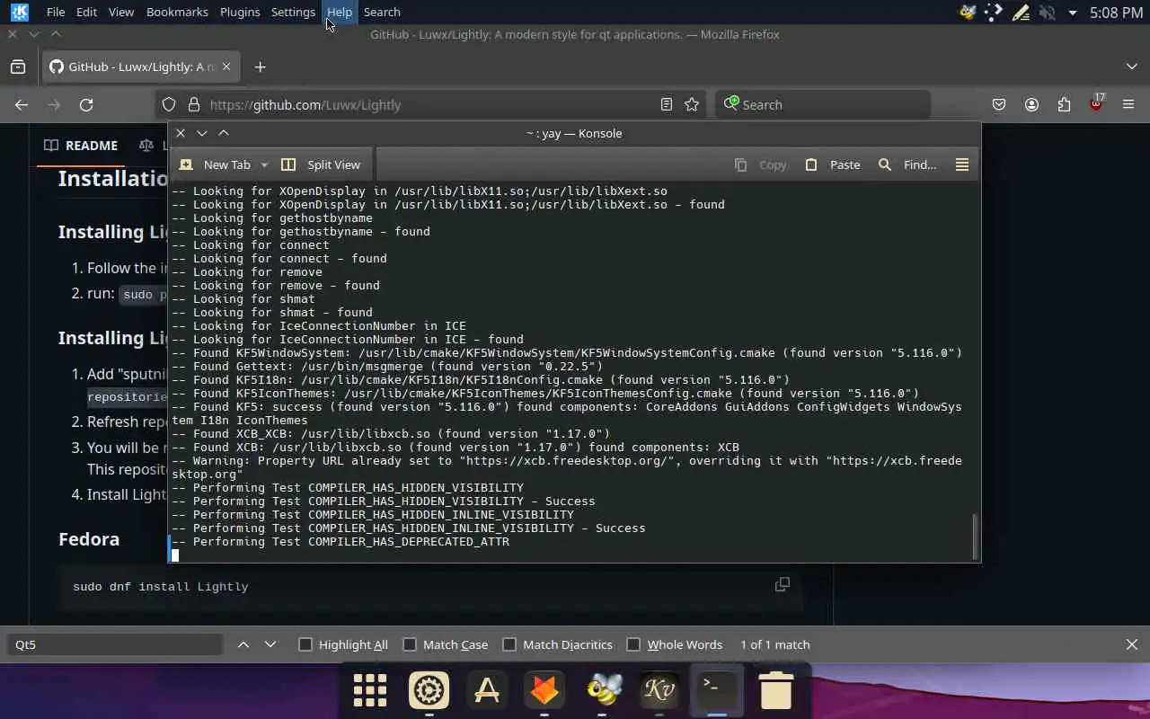Viewport: 1150px width, 719px height.
Task: Open the pencil clipboard tray icon
Action: (x=1020, y=13)
